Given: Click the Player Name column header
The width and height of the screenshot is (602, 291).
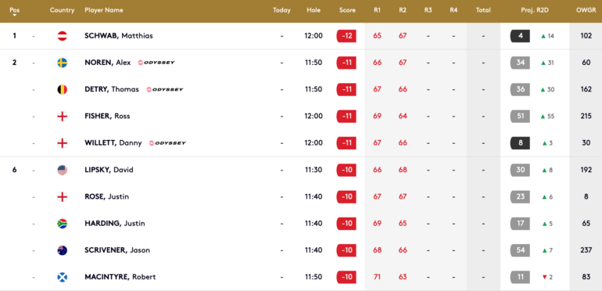Looking at the screenshot, I should click(x=104, y=10).
